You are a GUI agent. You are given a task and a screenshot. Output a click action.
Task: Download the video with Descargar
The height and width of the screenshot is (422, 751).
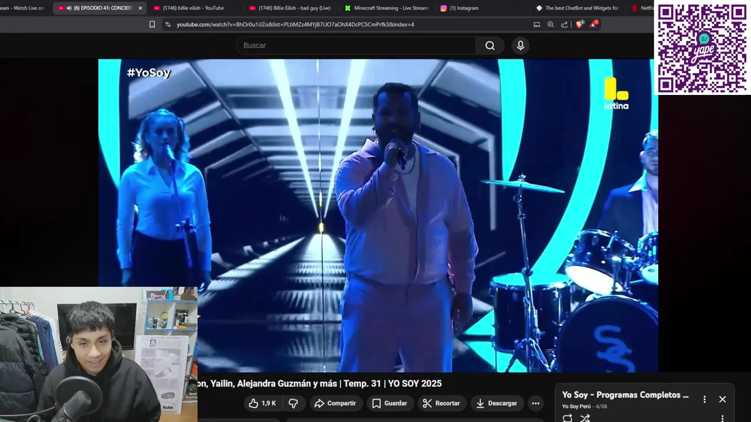[x=497, y=403]
